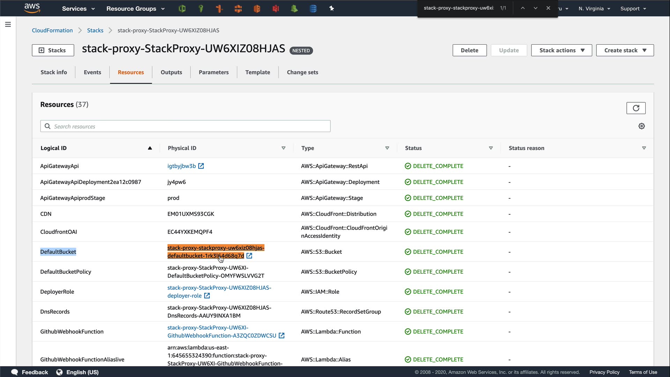
Task: Open the resources table settings gear
Action: [641, 126]
